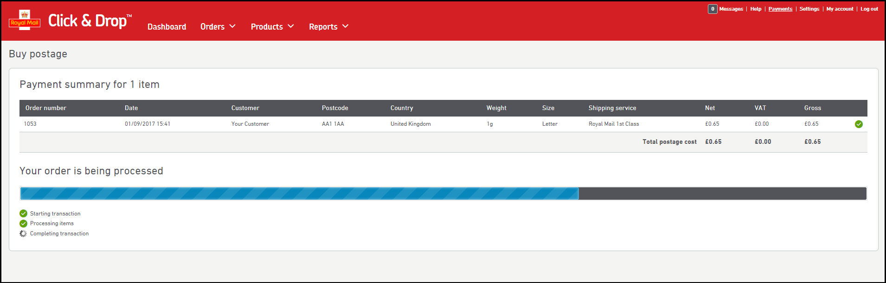Click the Shipping service column header
Screen dimensions: 886x283
612,108
